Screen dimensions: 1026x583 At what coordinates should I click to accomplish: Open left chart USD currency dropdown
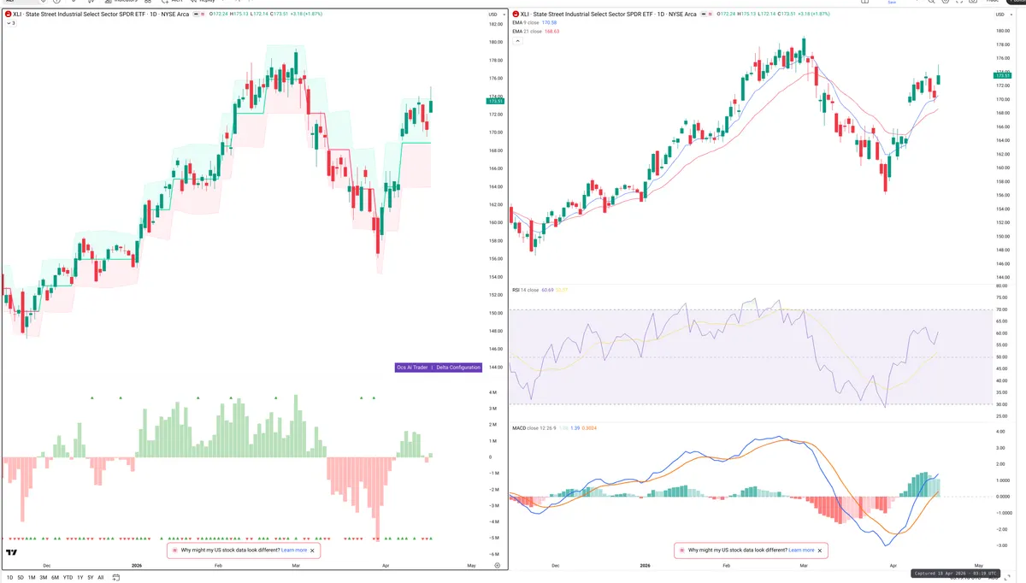click(496, 15)
